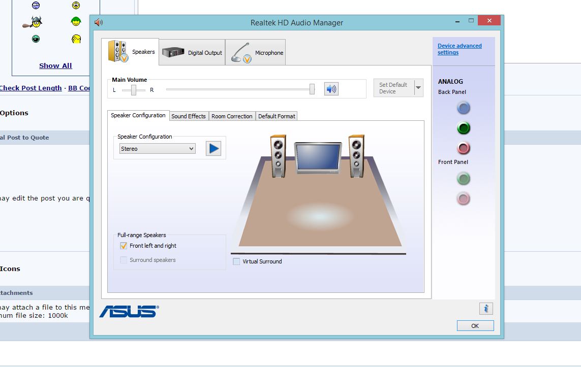Toggle the Front left and right checkbox
This screenshot has width=581, height=367.
click(124, 246)
